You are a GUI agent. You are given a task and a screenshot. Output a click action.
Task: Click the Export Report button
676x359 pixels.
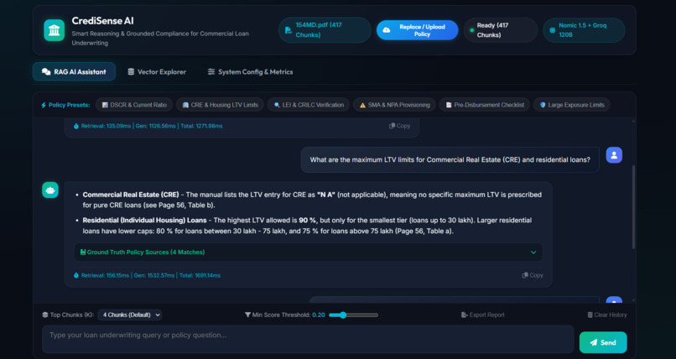[482, 315]
